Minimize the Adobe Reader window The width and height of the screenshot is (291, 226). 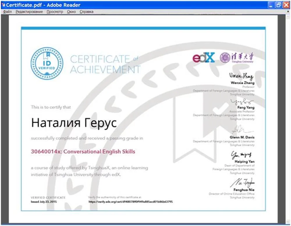click(271, 5)
